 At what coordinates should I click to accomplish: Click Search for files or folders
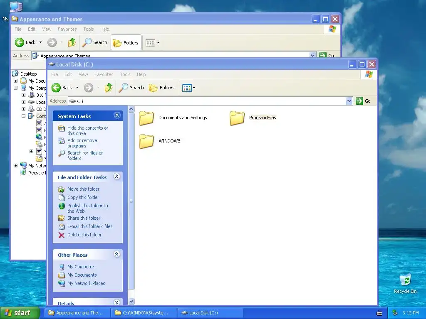[85, 155]
